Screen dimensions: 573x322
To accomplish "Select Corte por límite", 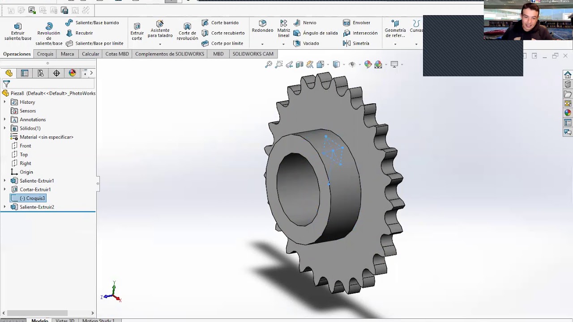I will (222, 43).
